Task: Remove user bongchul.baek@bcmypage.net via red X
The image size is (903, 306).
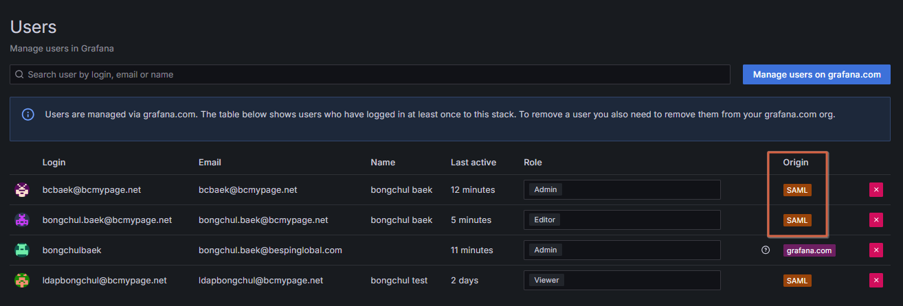Action: point(876,220)
